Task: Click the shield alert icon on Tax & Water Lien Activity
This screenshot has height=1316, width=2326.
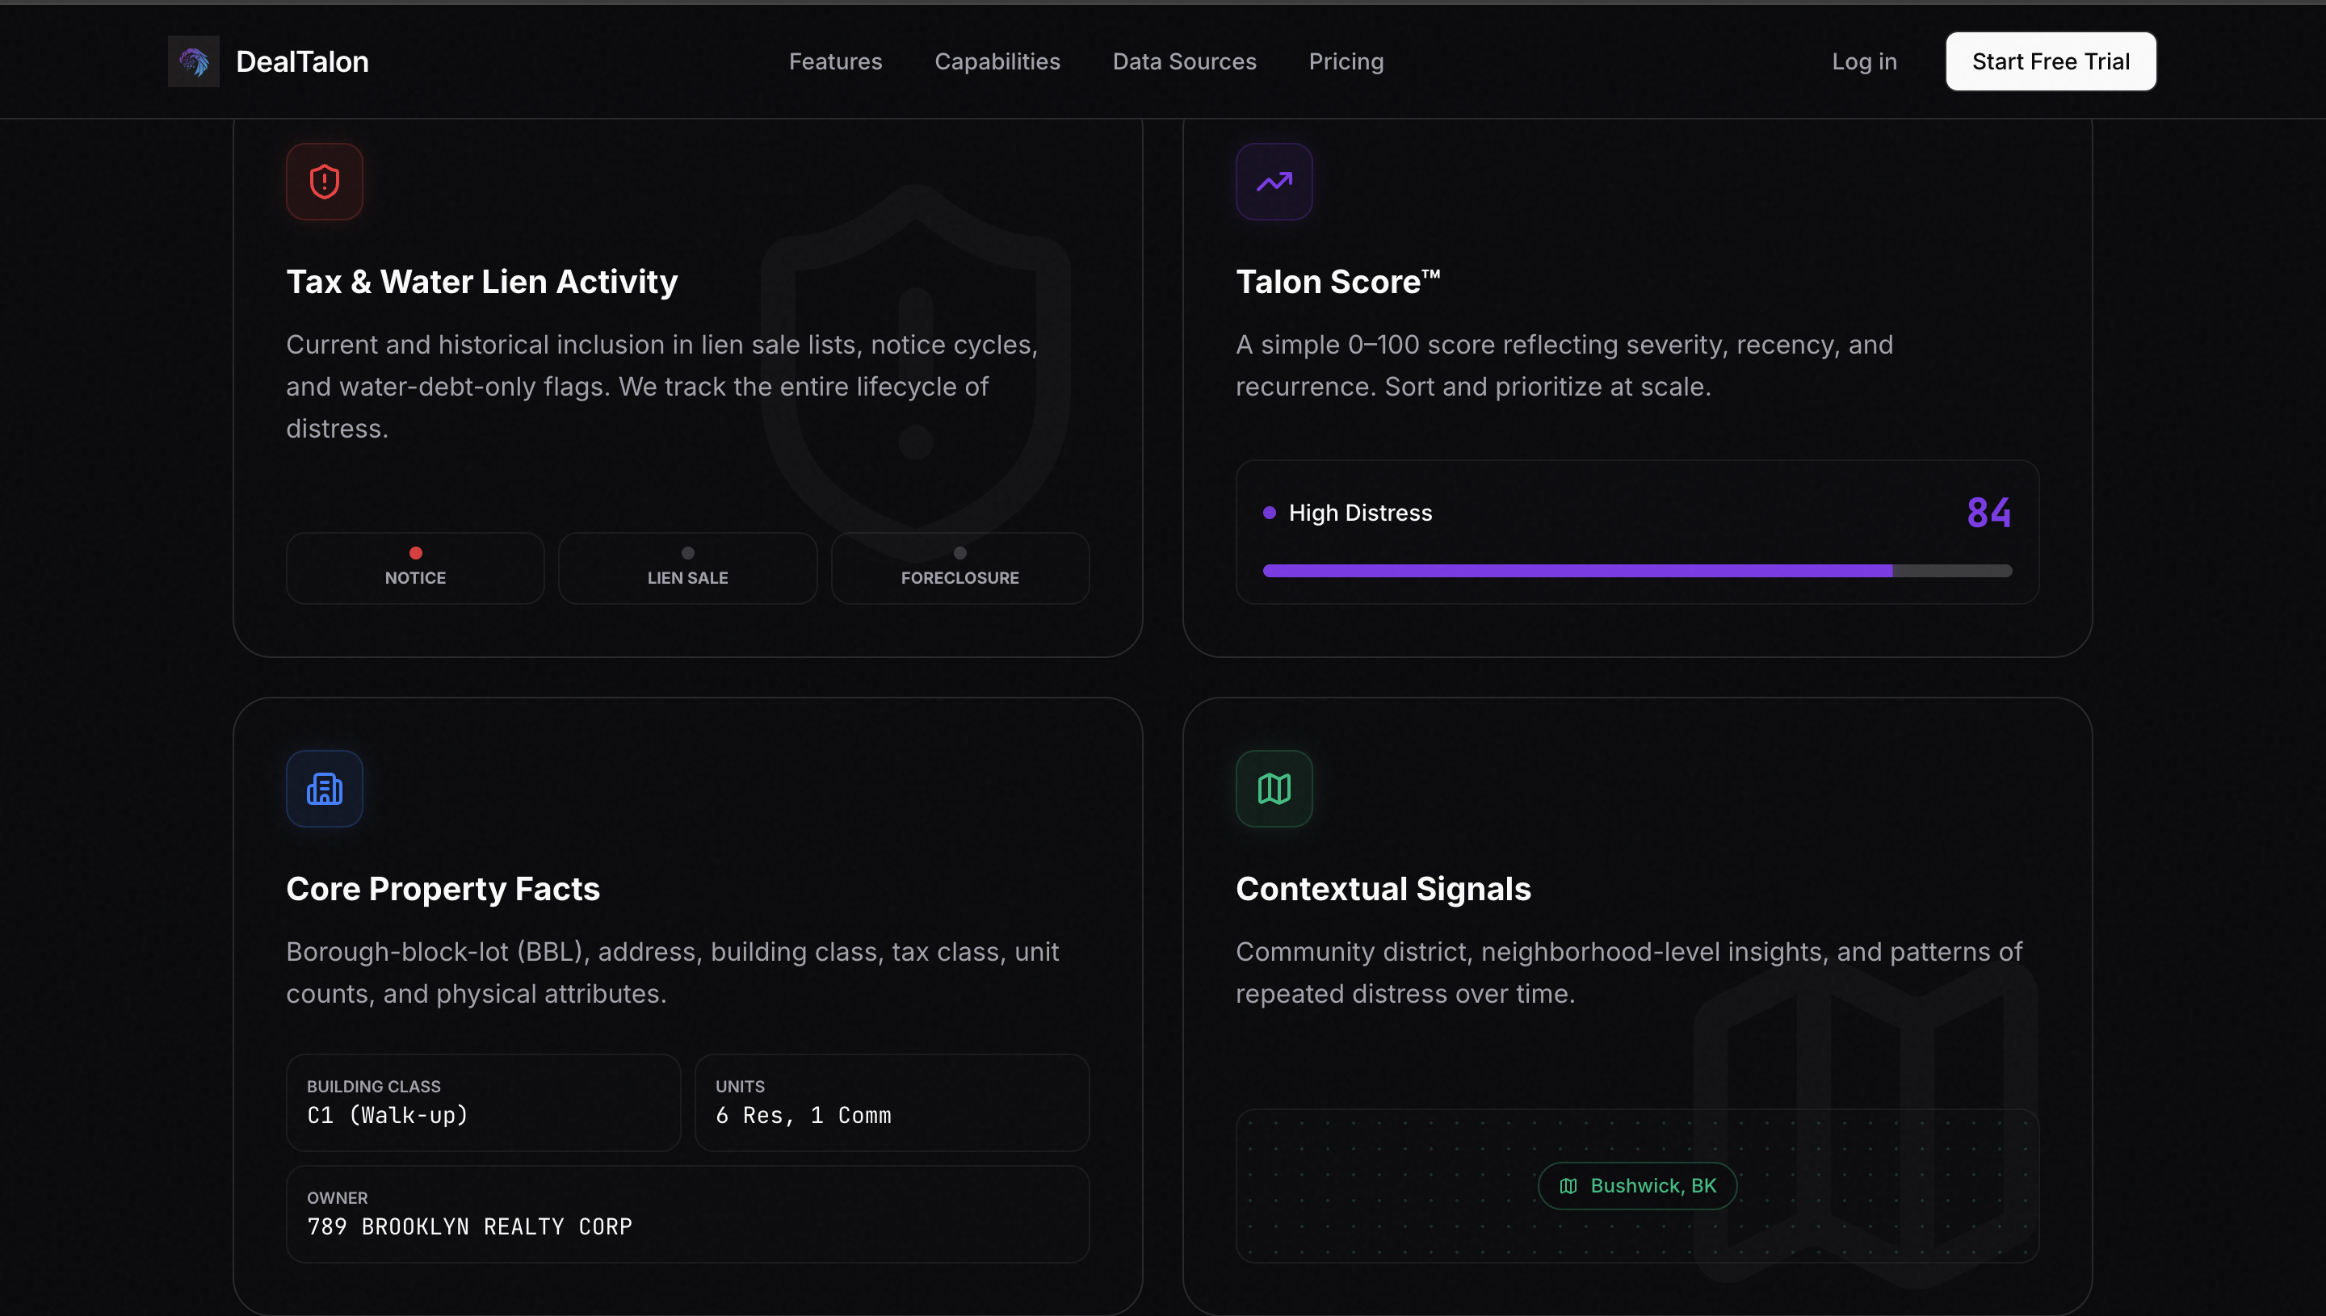Action: pyautogui.click(x=324, y=181)
